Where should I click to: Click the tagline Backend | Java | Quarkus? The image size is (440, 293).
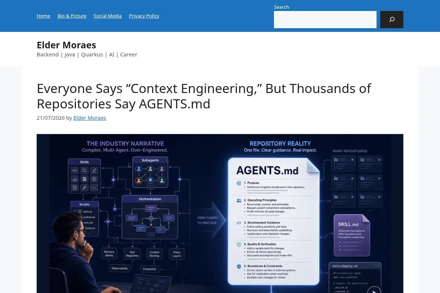coord(87,55)
